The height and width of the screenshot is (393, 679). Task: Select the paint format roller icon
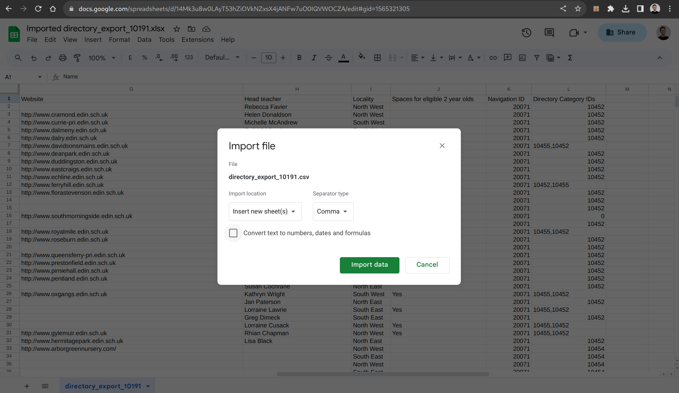[77, 58]
